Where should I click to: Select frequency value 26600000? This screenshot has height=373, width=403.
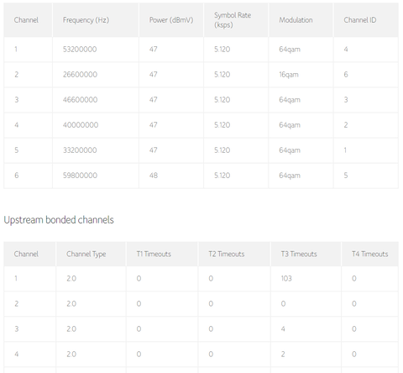(80, 75)
